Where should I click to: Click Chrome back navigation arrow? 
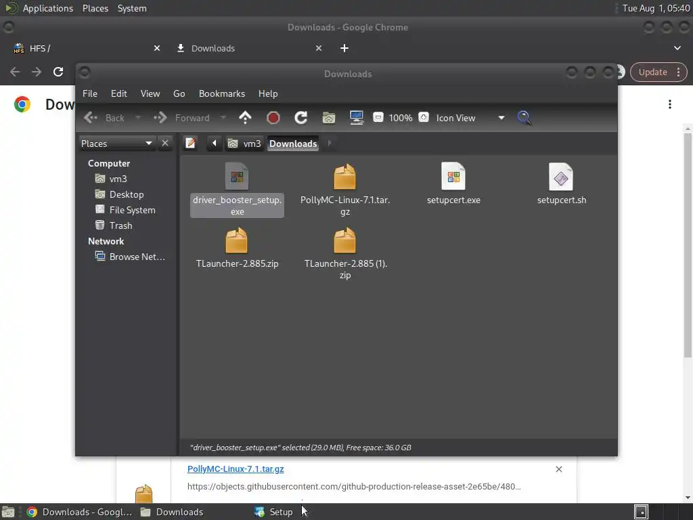tap(15, 72)
